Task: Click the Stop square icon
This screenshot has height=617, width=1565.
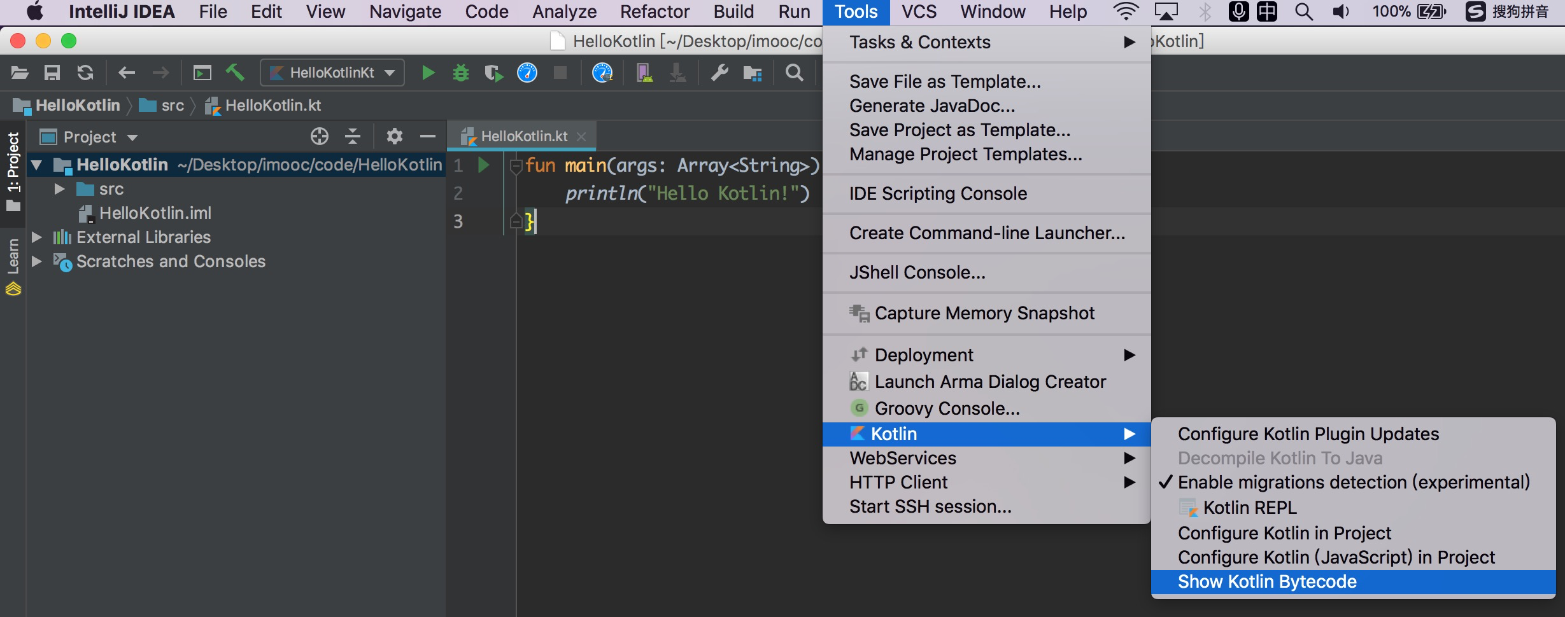Action: pyautogui.click(x=560, y=73)
